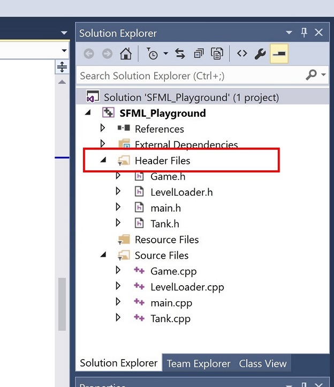Click Sync with Active Document icon
The width and height of the screenshot is (334, 387).
point(180,54)
